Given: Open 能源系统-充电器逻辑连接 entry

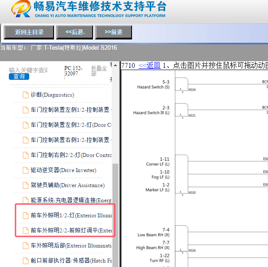Looking at the screenshot, I should click(x=71, y=200).
